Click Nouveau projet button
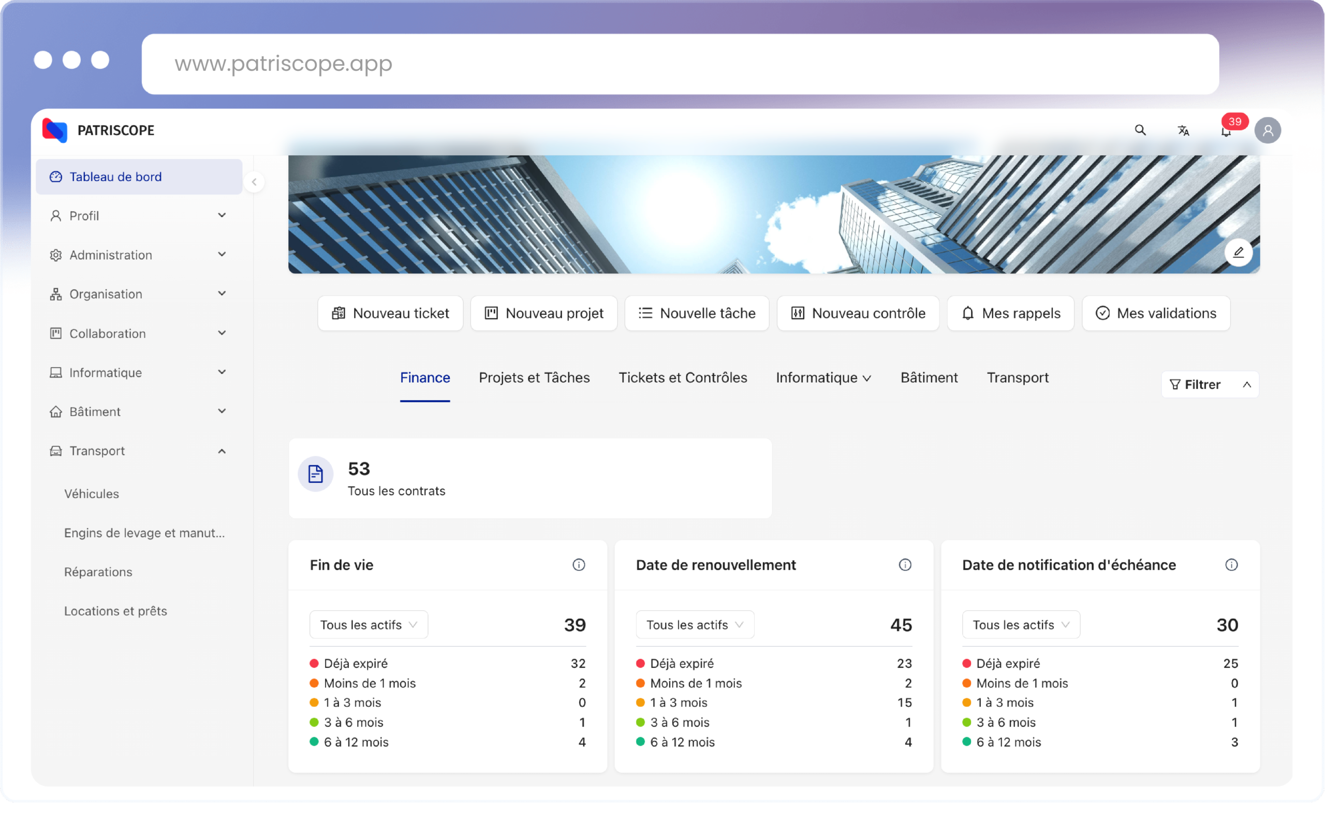The image size is (1325, 821). pos(544,313)
